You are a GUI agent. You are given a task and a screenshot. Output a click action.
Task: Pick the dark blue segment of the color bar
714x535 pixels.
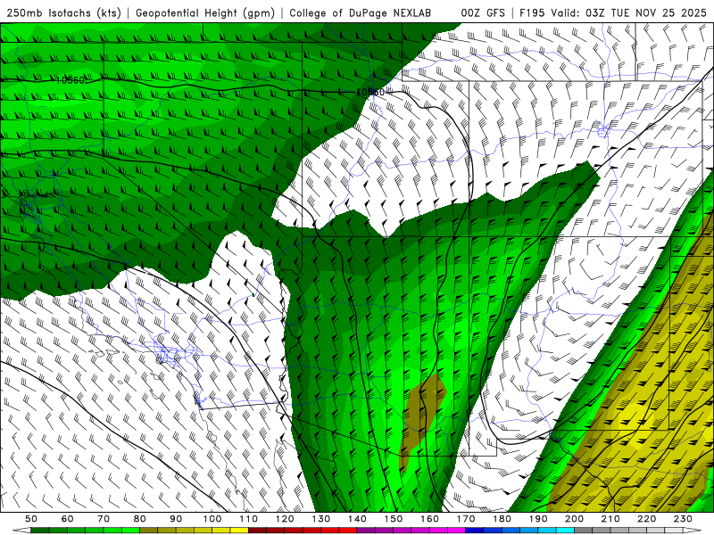pos(475,531)
